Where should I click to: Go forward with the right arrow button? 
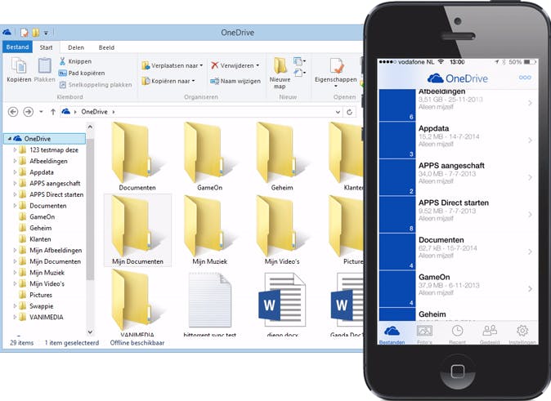(28, 112)
